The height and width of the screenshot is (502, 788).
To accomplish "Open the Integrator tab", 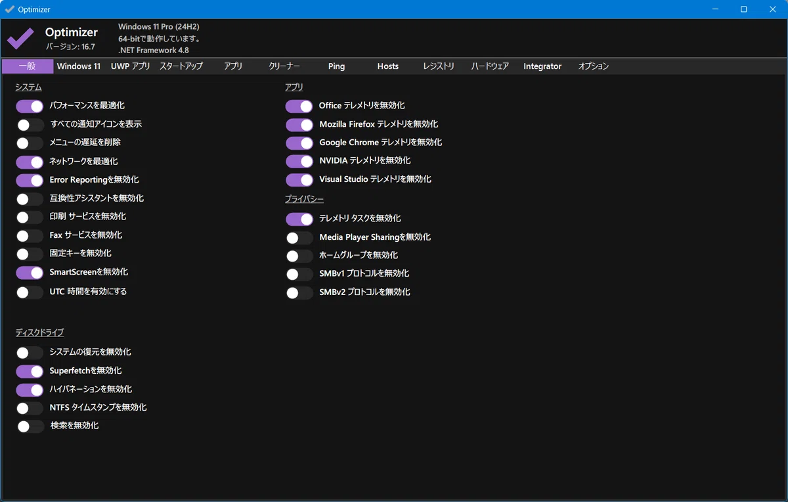I will [542, 66].
